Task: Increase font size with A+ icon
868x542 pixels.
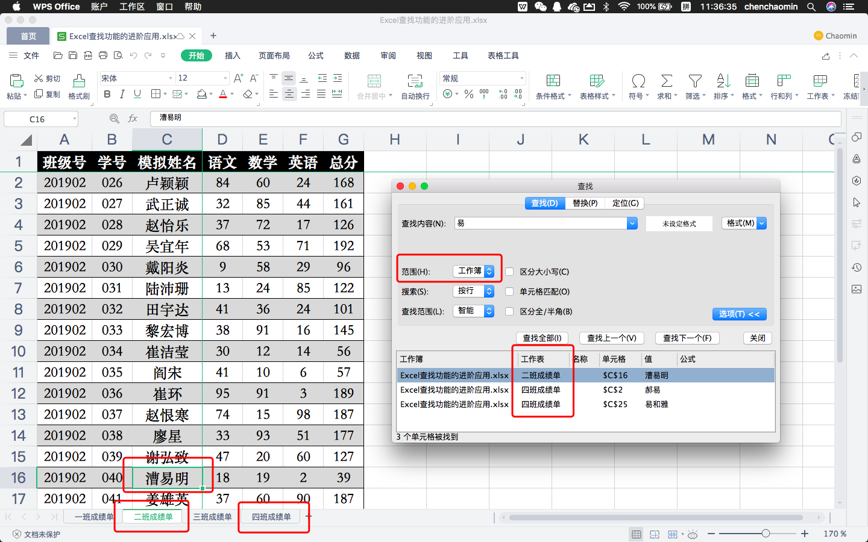Action: tap(239, 78)
